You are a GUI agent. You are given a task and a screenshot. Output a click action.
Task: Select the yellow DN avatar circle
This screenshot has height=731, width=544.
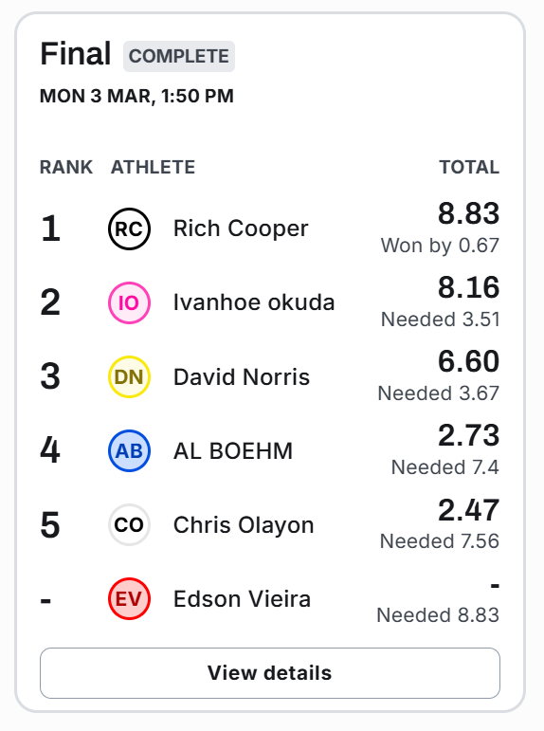click(x=129, y=376)
